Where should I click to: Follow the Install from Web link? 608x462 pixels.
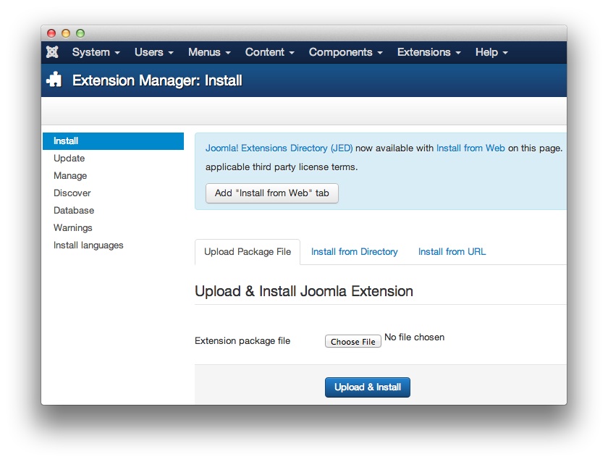point(470,148)
